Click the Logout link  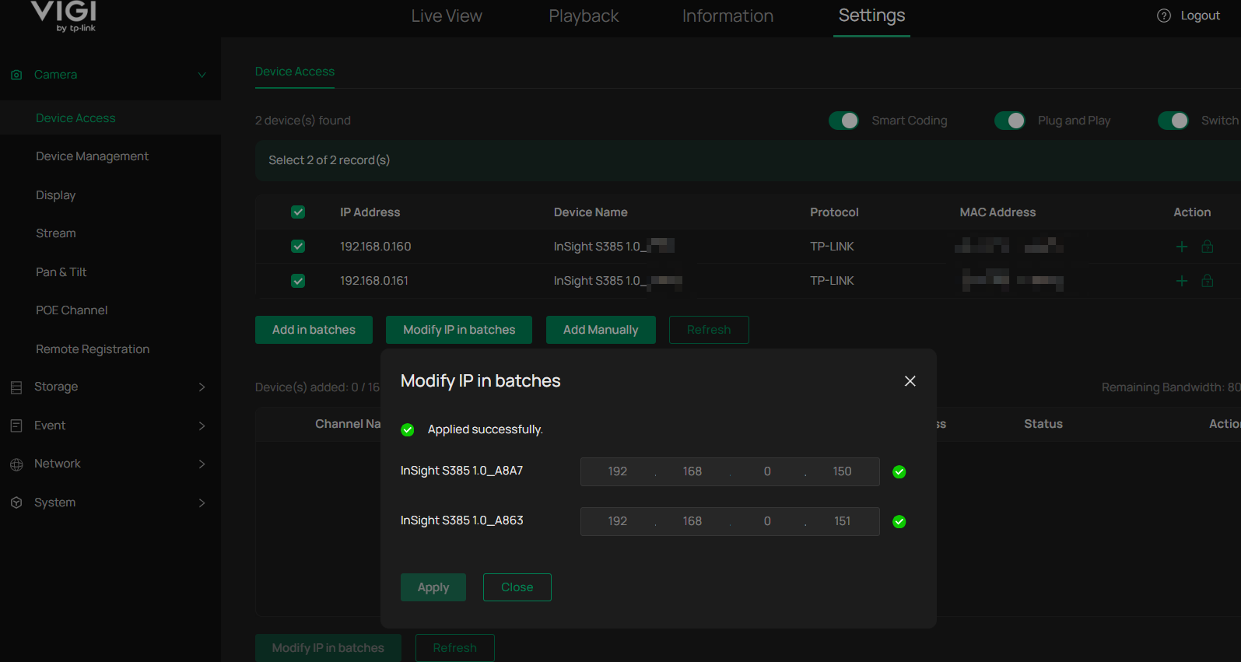(x=1200, y=16)
